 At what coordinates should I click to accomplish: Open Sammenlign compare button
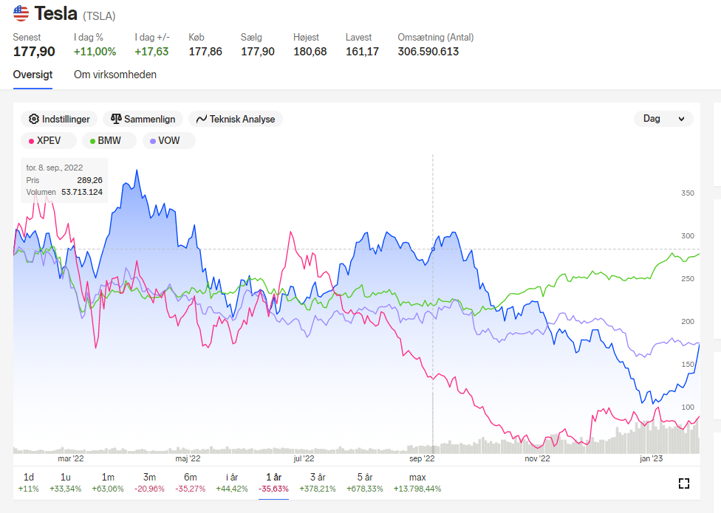(x=143, y=119)
